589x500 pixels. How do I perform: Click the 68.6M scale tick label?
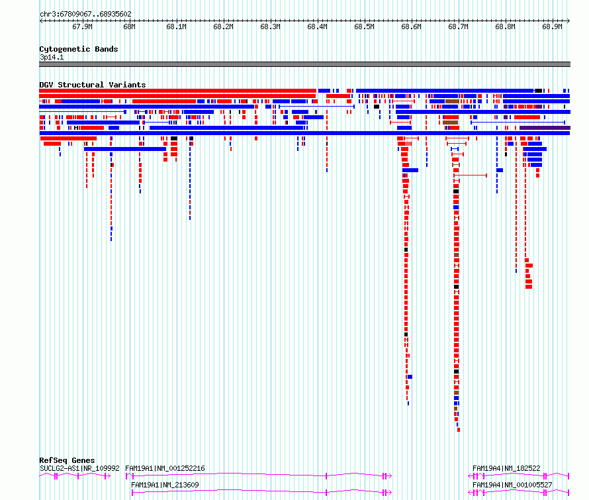[412, 26]
